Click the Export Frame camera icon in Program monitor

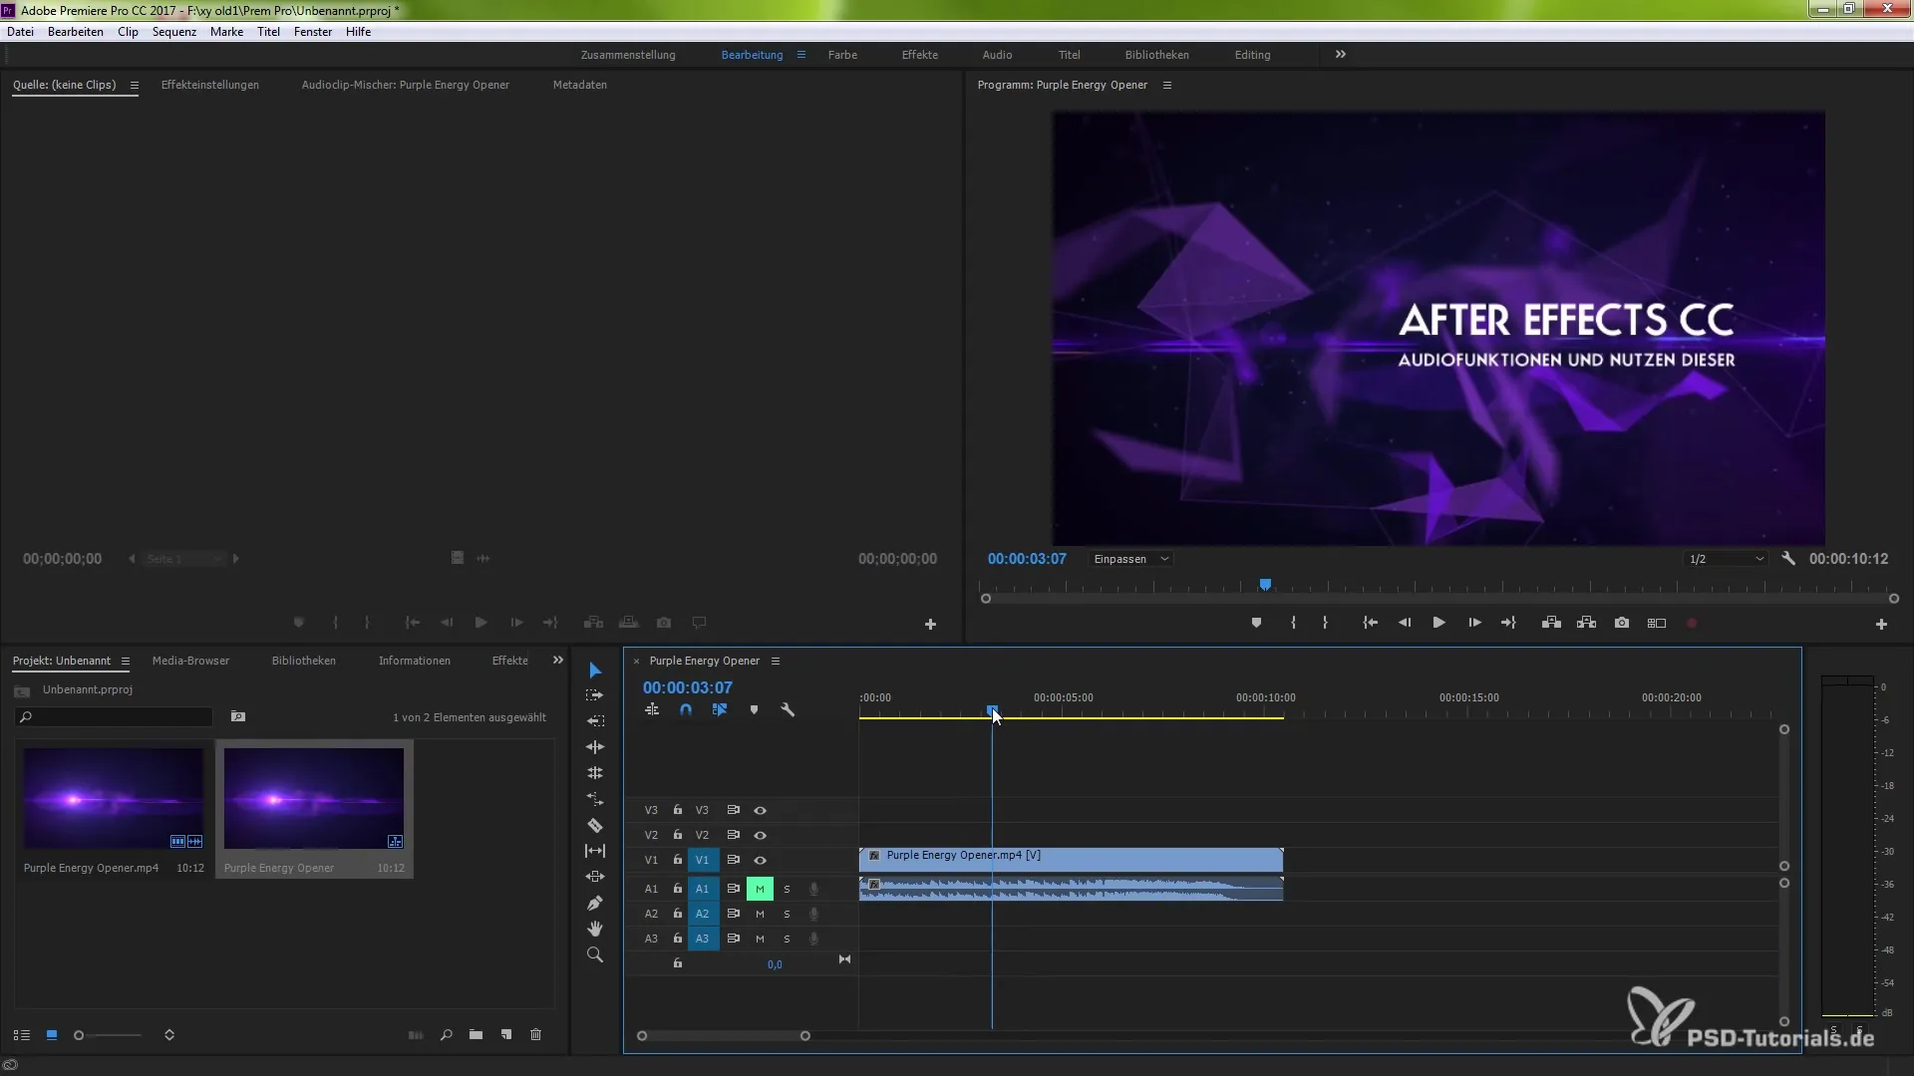(1622, 623)
